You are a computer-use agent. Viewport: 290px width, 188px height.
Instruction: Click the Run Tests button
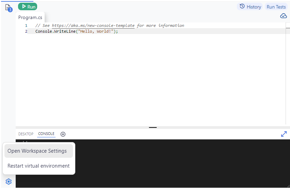(276, 7)
